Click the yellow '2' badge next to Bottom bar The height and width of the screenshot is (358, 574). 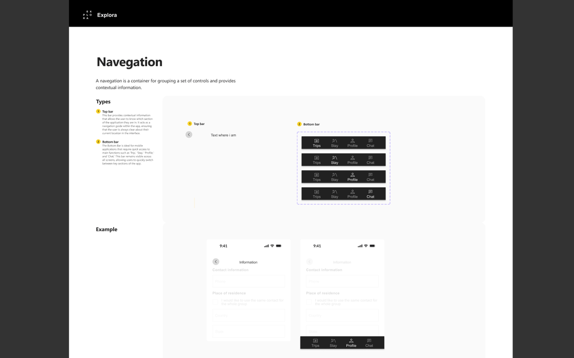point(299,124)
